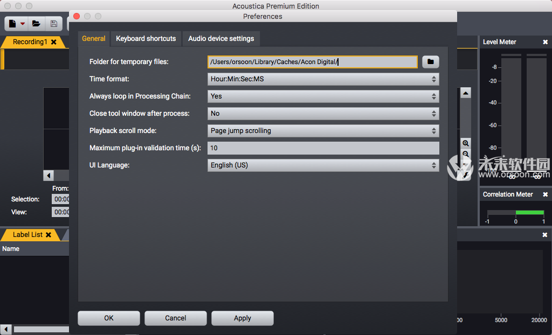Open the Playback scroll mode dropdown
552x335 pixels.
coord(323,131)
